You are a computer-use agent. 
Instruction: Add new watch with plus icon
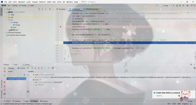click(x=28, y=75)
